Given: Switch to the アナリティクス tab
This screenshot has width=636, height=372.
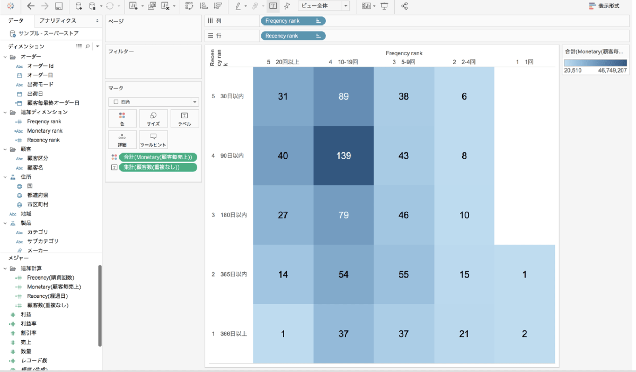Looking at the screenshot, I should 58,21.
